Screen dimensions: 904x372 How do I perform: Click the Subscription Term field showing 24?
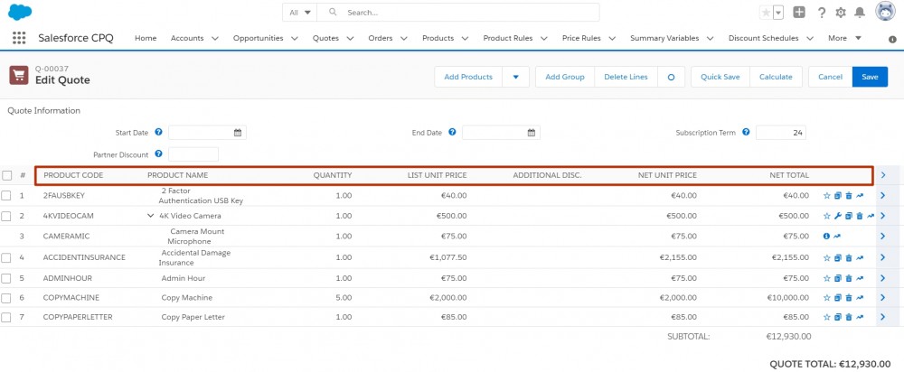[x=781, y=133]
